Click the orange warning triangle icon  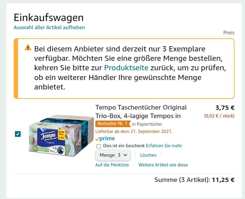[28, 47]
